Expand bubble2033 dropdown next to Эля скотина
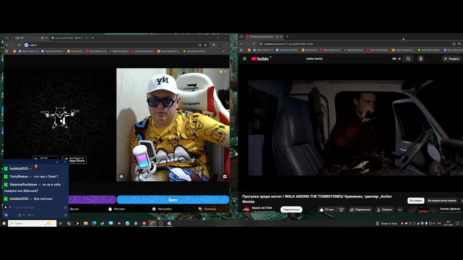 click(31, 199)
